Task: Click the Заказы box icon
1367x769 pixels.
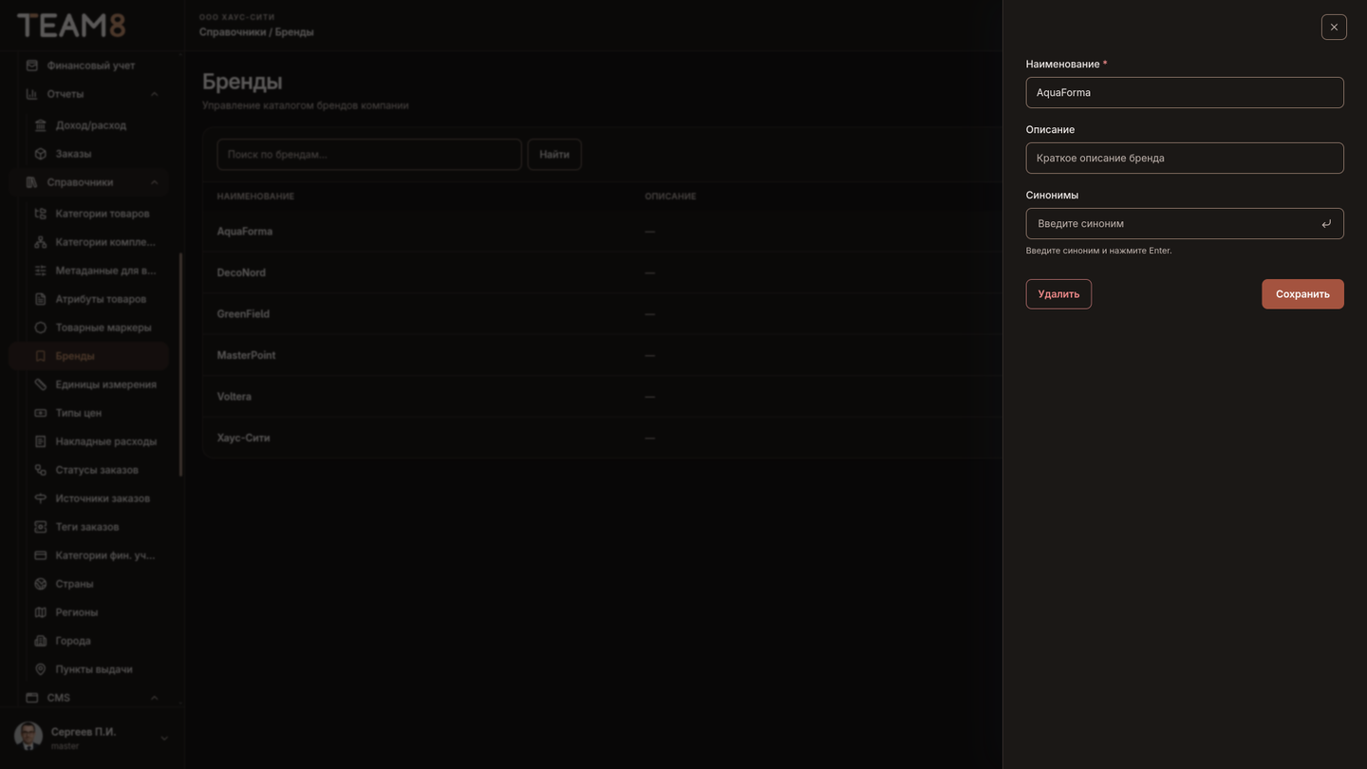Action: point(40,154)
